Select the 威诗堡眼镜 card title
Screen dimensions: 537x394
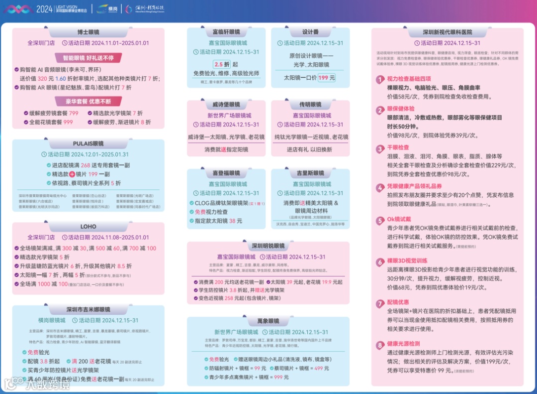click(226, 104)
